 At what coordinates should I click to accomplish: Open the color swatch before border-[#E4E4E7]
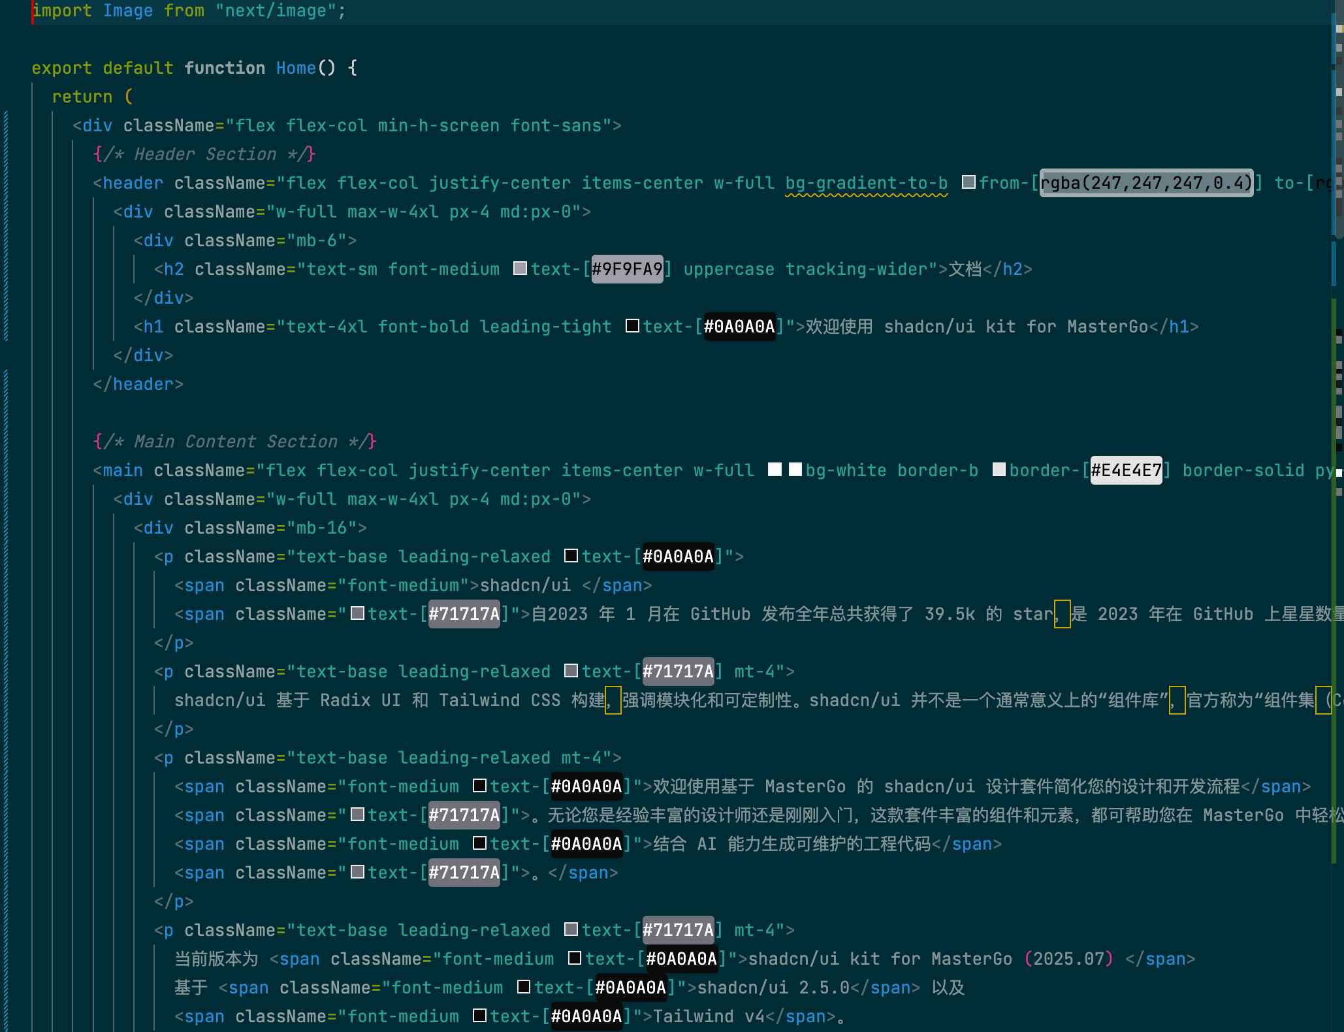[999, 470]
